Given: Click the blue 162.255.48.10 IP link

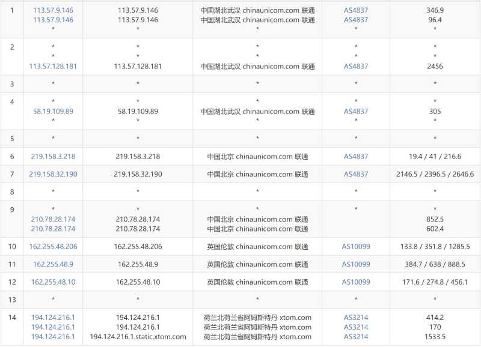Looking at the screenshot, I should pyautogui.click(x=53, y=282).
